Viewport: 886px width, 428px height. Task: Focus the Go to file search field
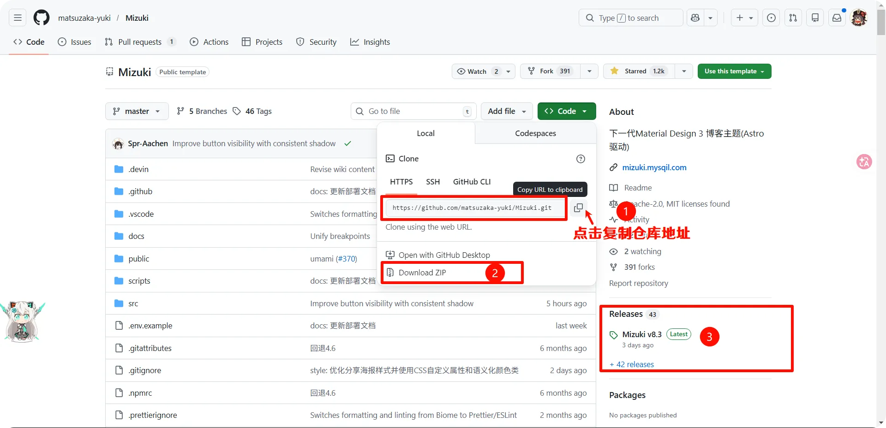413,111
